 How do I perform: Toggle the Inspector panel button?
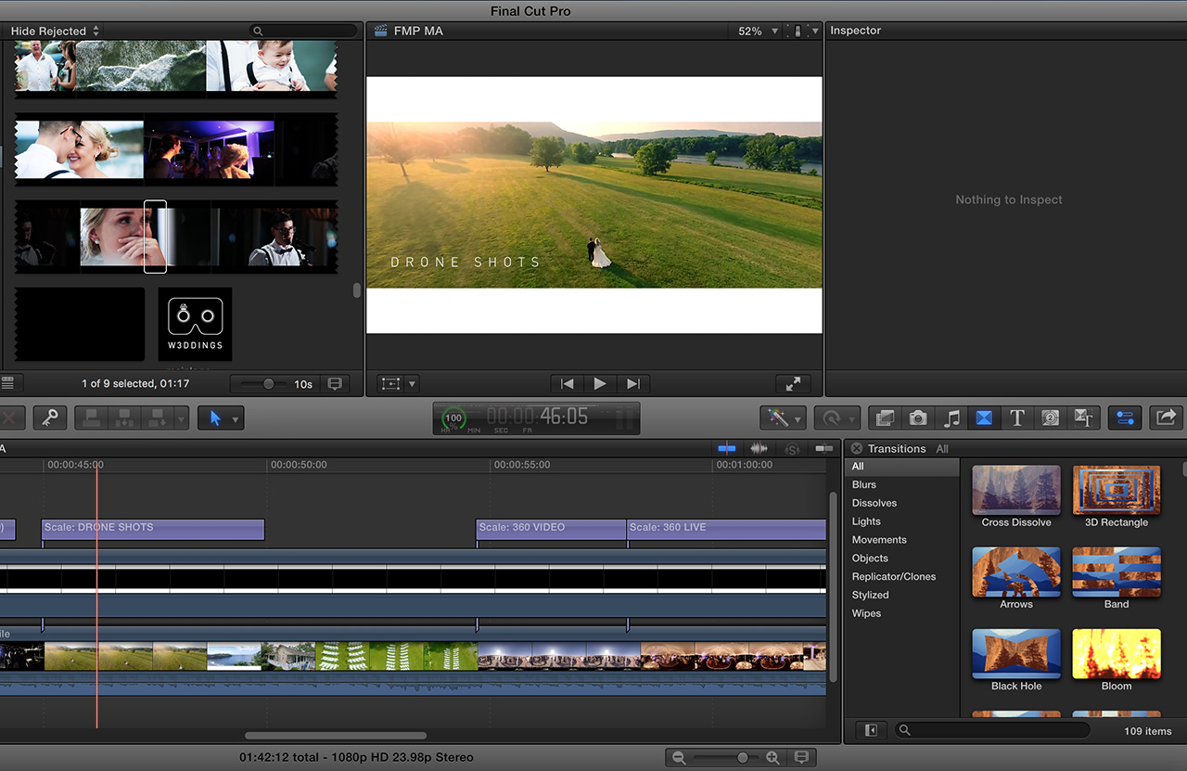tap(1125, 418)
